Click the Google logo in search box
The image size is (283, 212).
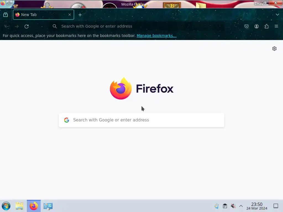coord(67,120)
